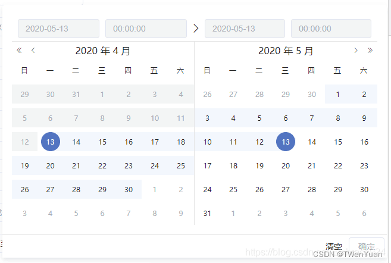Viewport: 391px width, 263px height.
Task: Select April 17 in the left calendar
Action: click(155, 142)
